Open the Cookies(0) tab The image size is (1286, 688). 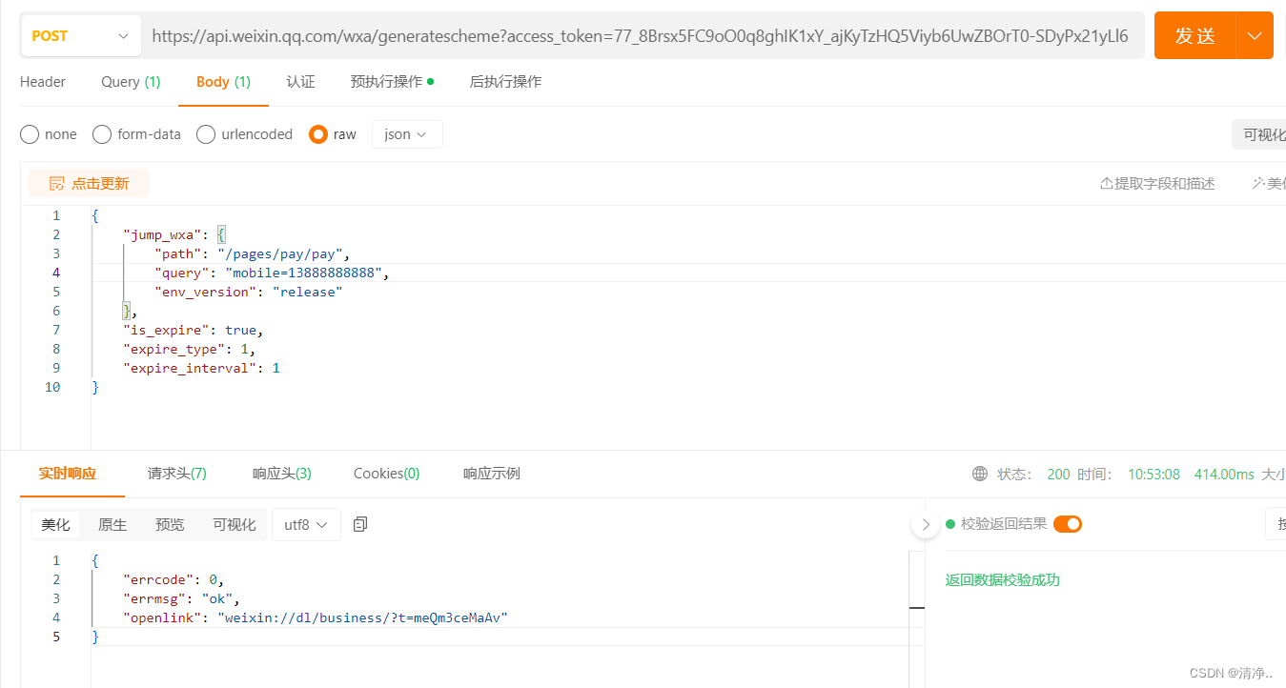[x=387, y=474]
